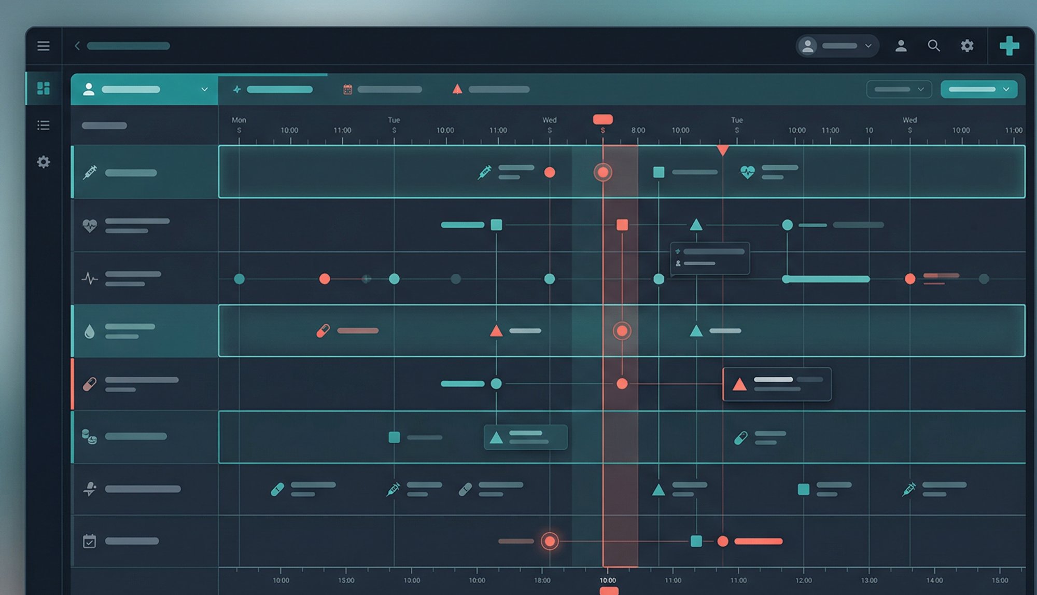Image resolution: width=1037 pixels, height=595 pixels.
Task: Select the dashboard grid icon in the sidebar
Action: pyautogui.click(x=44, y=88)
